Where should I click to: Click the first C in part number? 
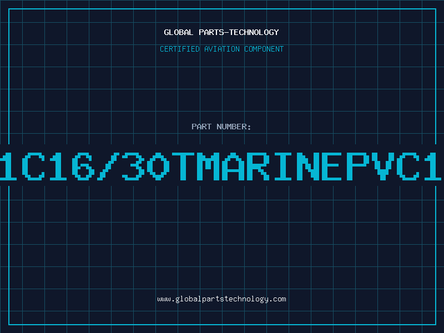33,166
